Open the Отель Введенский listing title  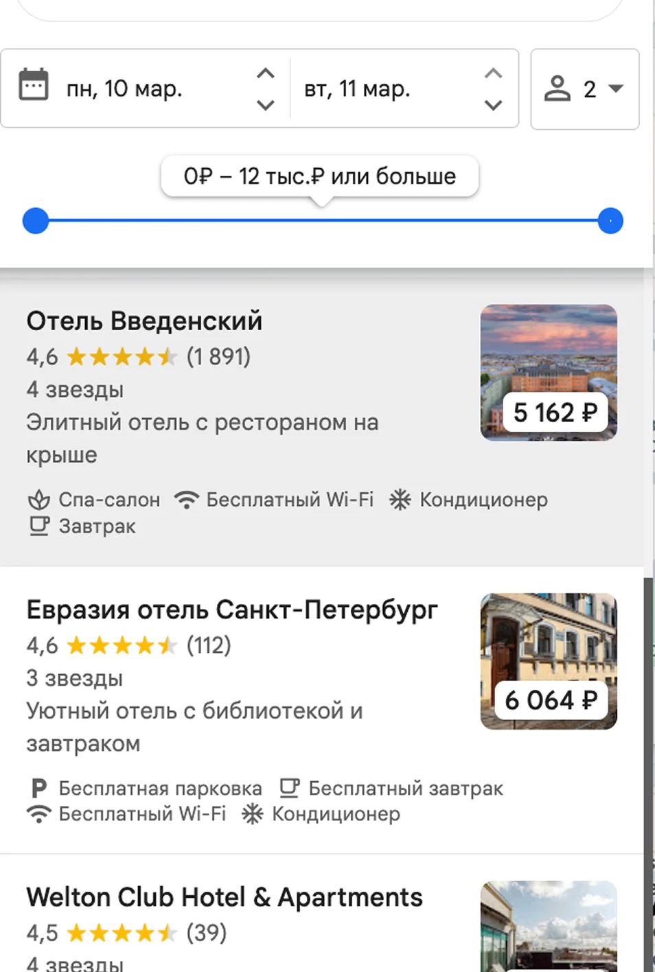[144, 321]
